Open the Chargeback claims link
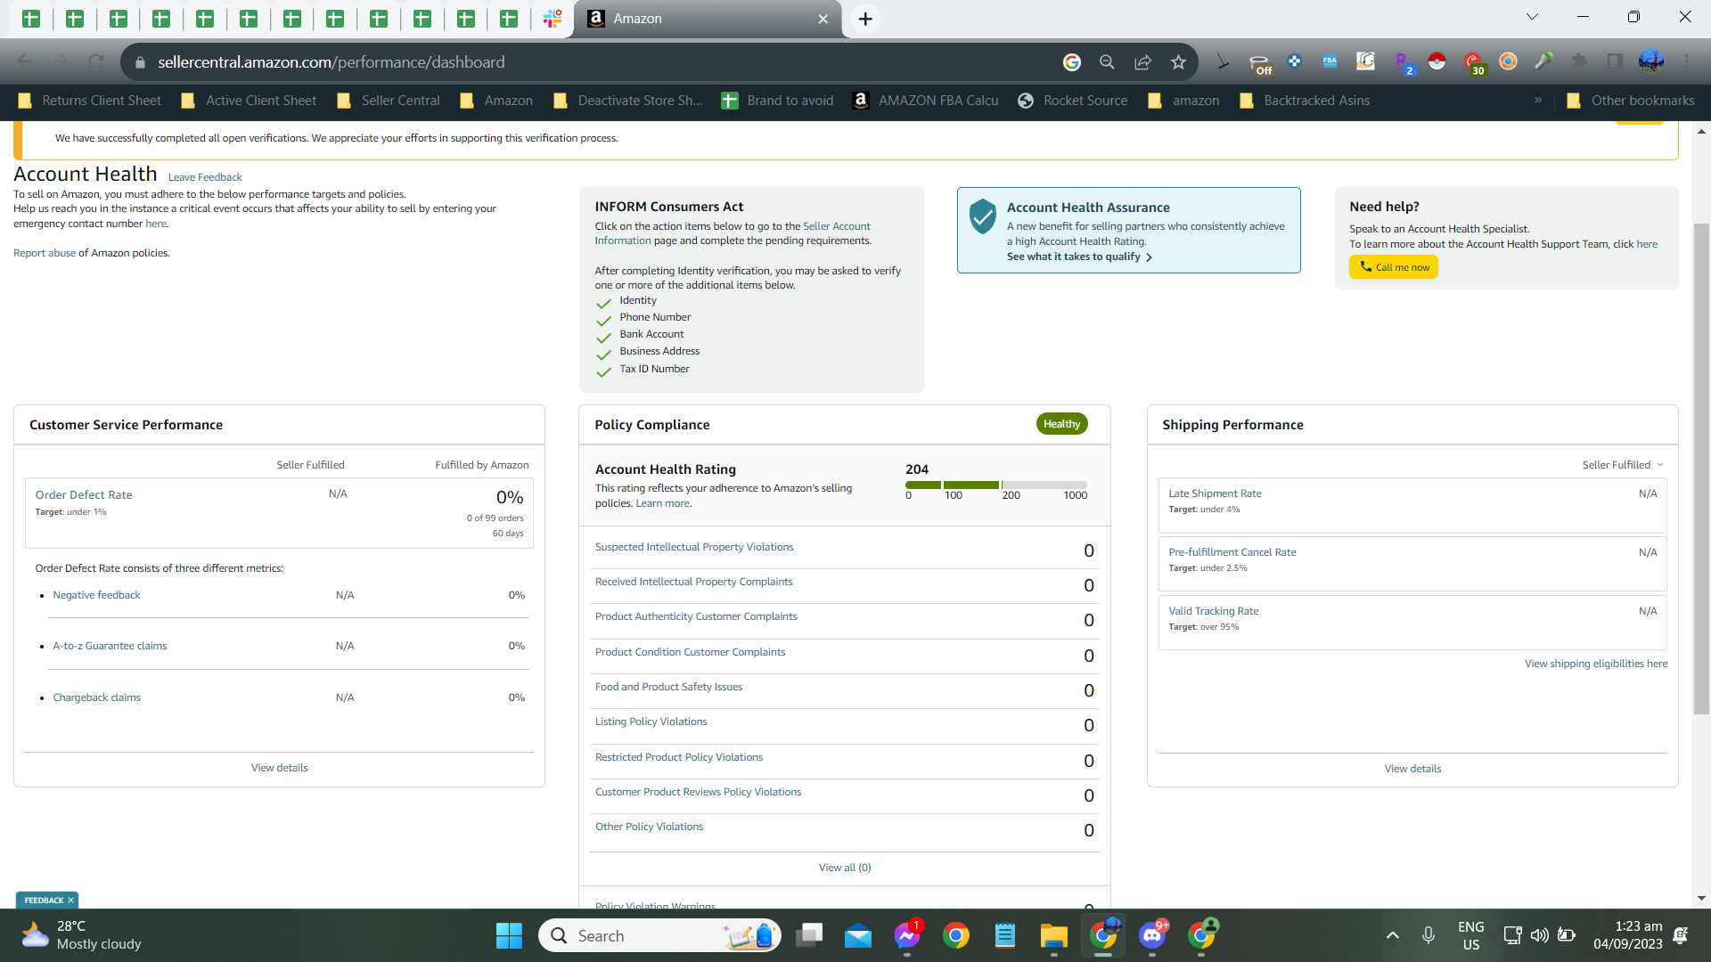 tap(96, 697)
